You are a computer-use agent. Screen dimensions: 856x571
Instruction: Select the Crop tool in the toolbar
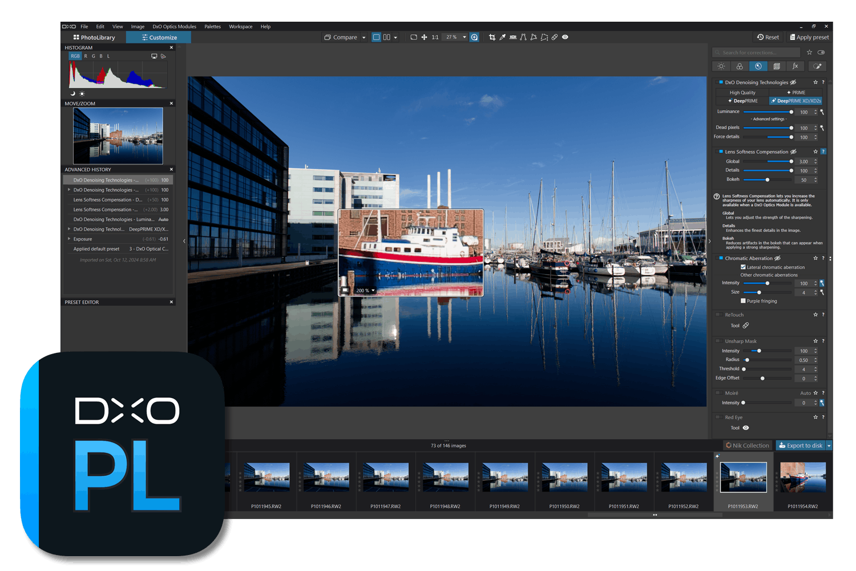click(x=492, y=37)
